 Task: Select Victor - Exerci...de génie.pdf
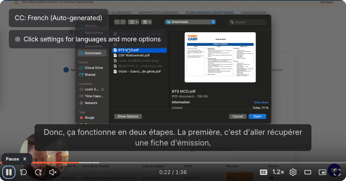tap(139, 71)
